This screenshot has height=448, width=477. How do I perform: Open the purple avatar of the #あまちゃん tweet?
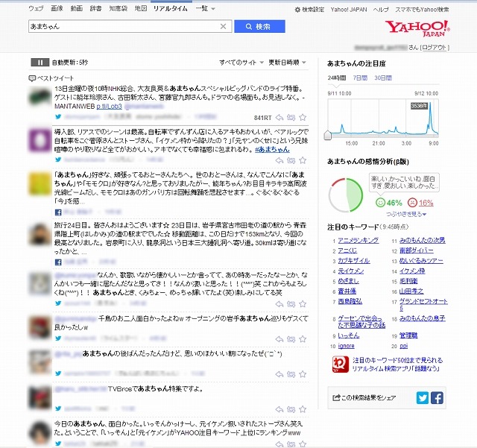click(x=40, y=140)
